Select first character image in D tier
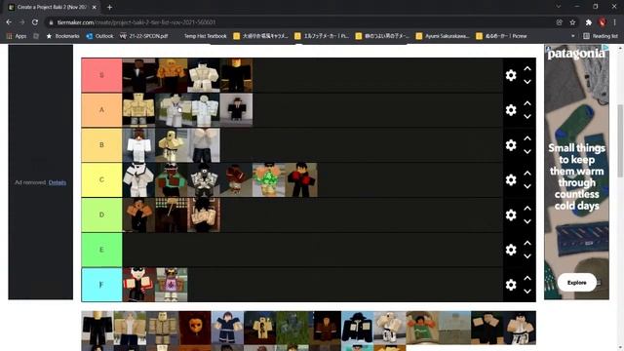This screenshot has width=624, height=351. (138, 214)
